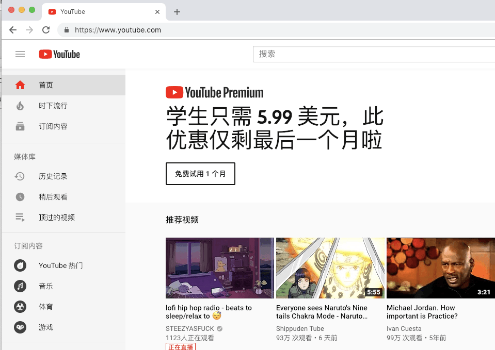This screenshot has height=350, width=495.
Task: Open 音乐 subscription channel
Action: [x=63, y=286]
